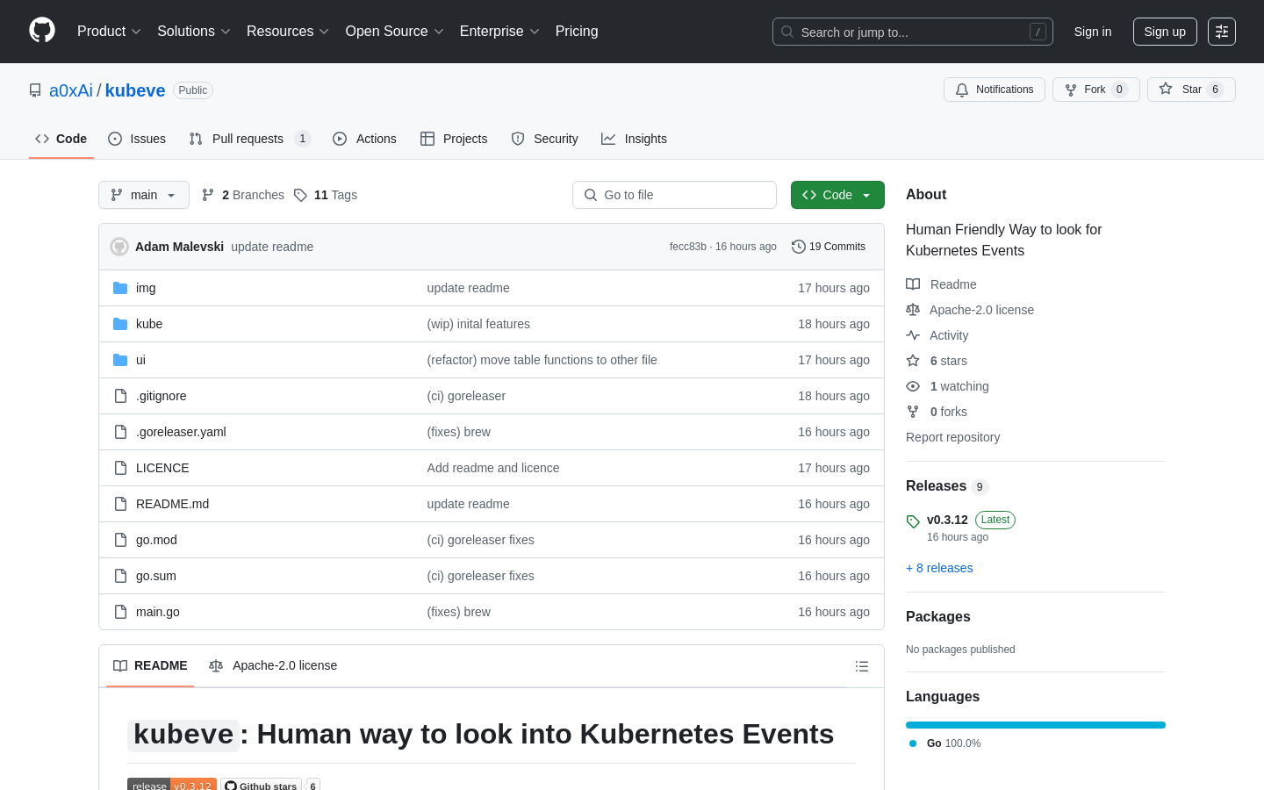Star the kubeve repository

[x=1191, y=90]
